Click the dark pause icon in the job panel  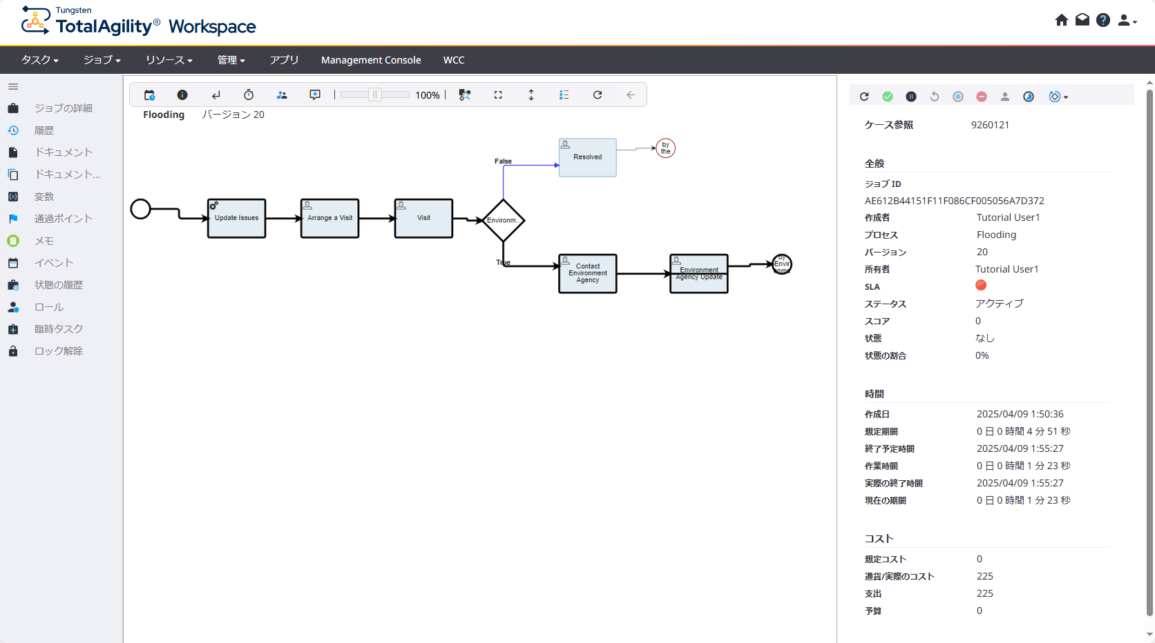coord(911,97)
